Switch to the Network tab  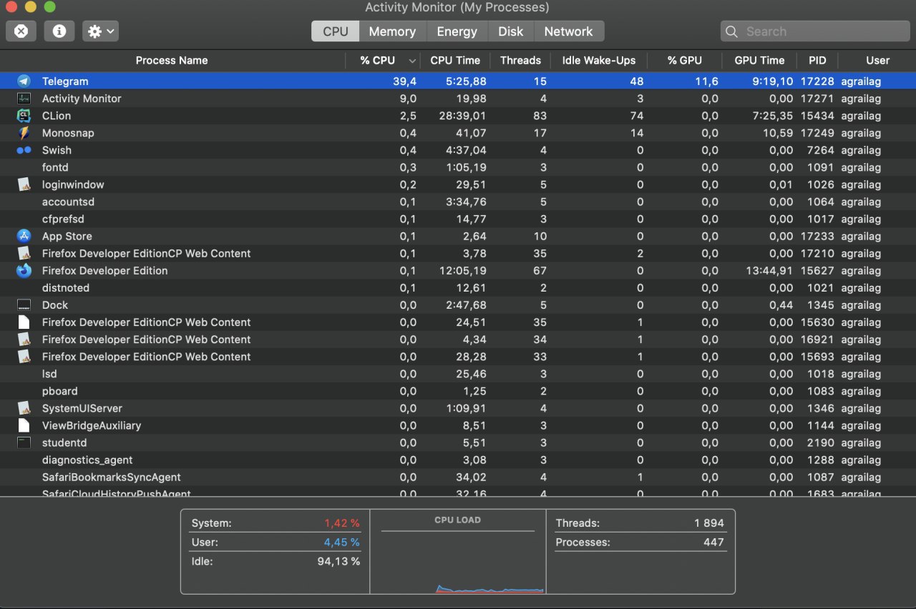click(x=568, y=31)
